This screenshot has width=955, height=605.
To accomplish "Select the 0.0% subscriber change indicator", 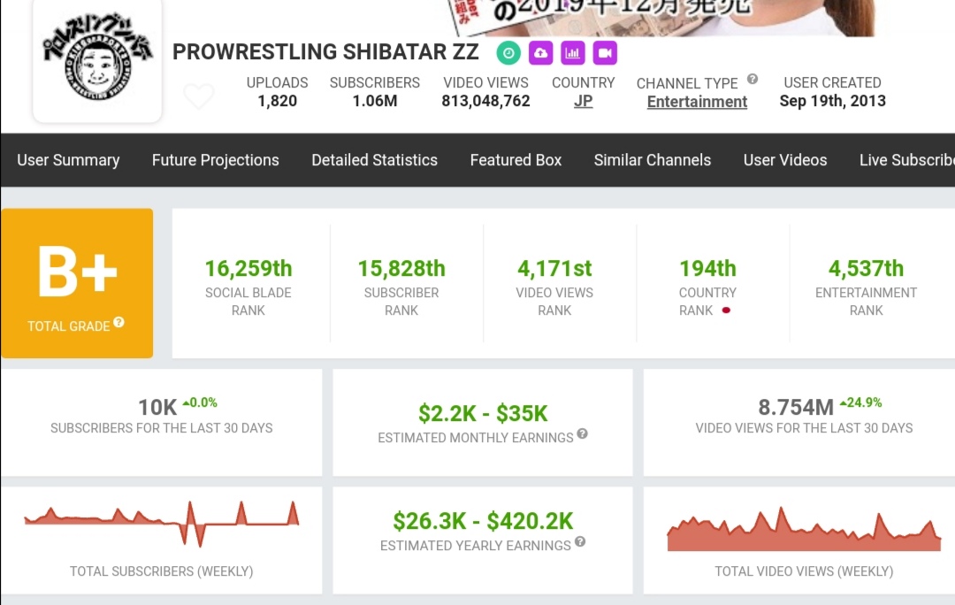I will pyautogui.click(x=200, y=402).
